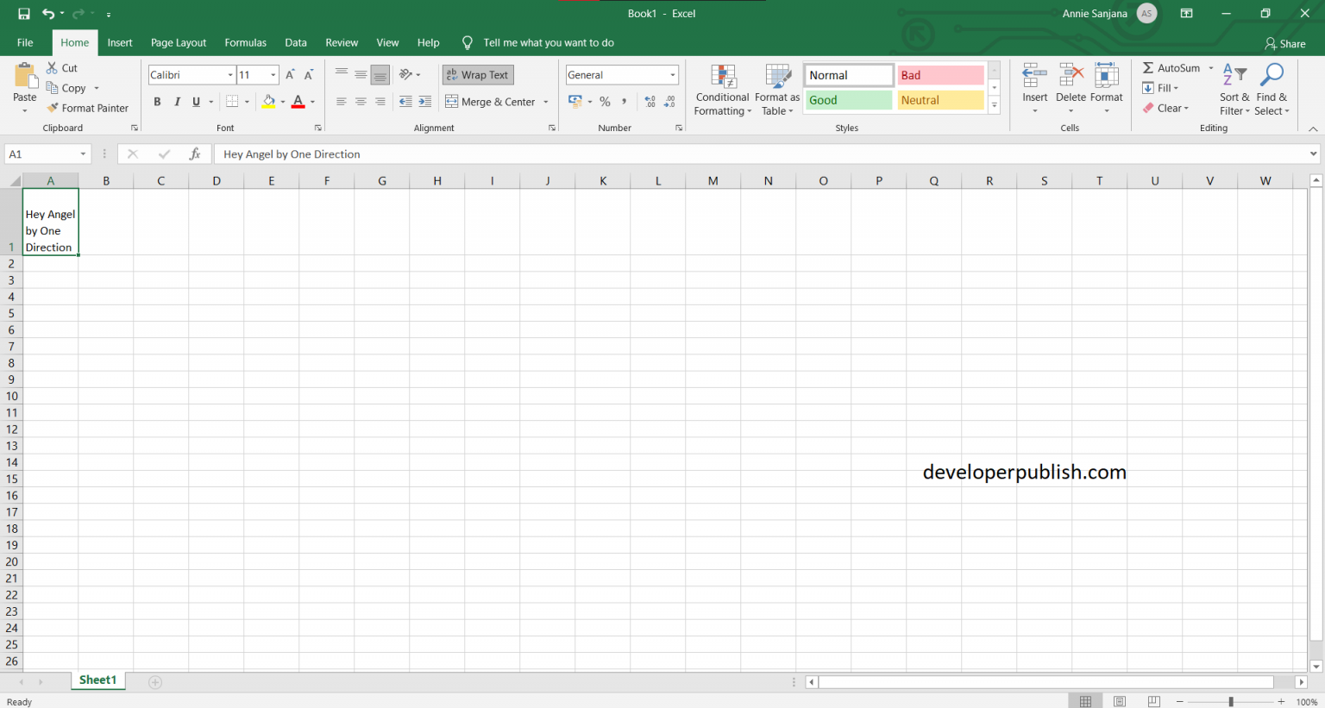Click the Share button
Viewport: 1325px width, 708px height.
[x=1285, y=43]
